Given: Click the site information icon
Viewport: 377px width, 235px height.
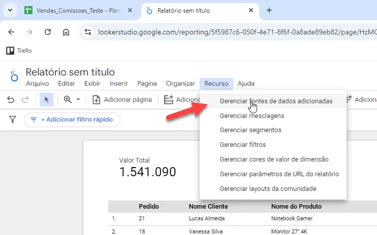Looking at the screenshot, I should [88, 32].
